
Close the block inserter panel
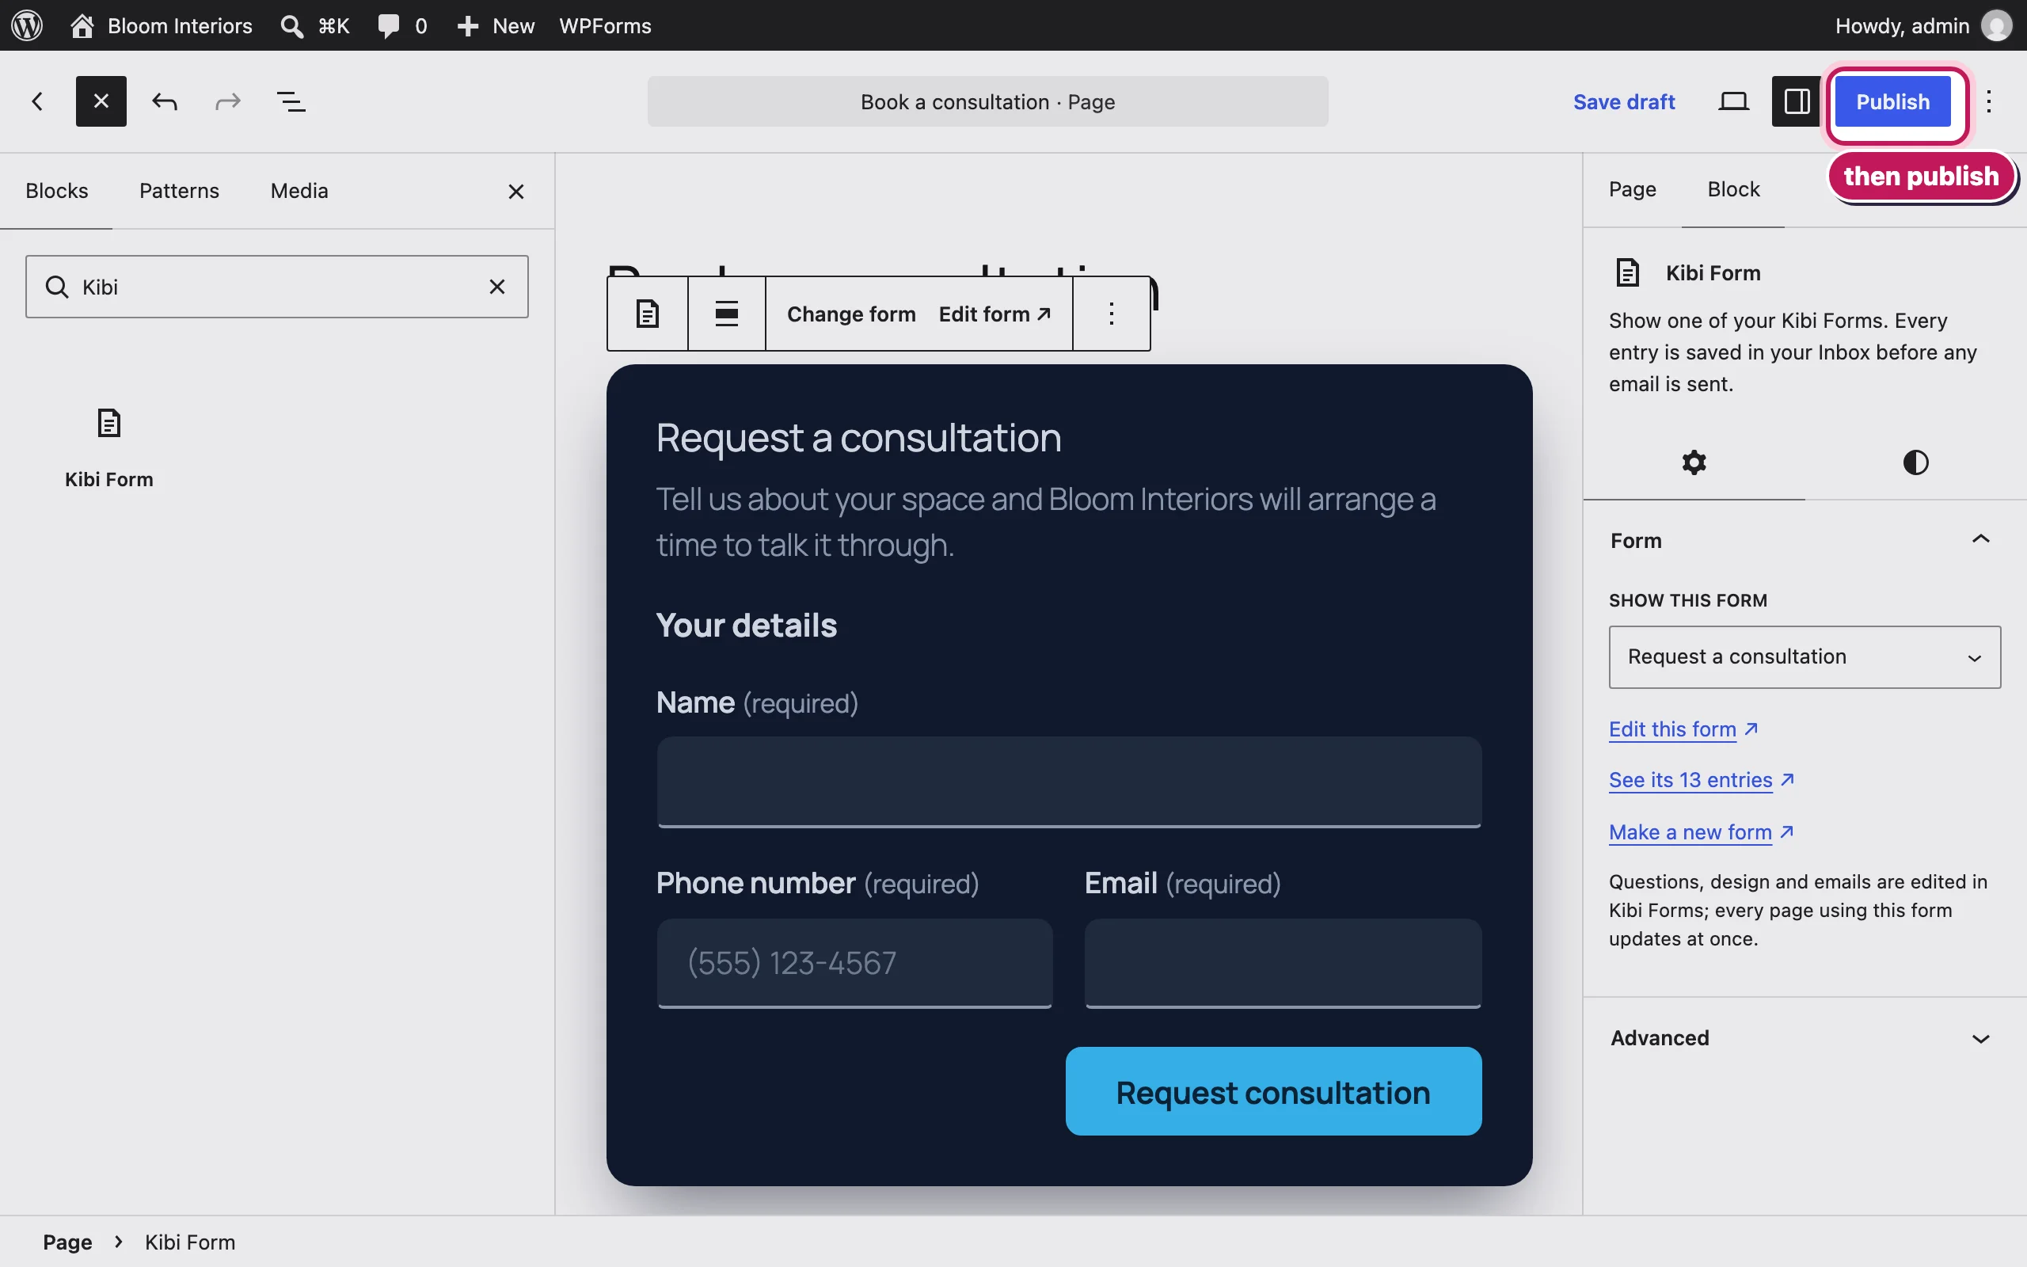[x=516, y=192]
